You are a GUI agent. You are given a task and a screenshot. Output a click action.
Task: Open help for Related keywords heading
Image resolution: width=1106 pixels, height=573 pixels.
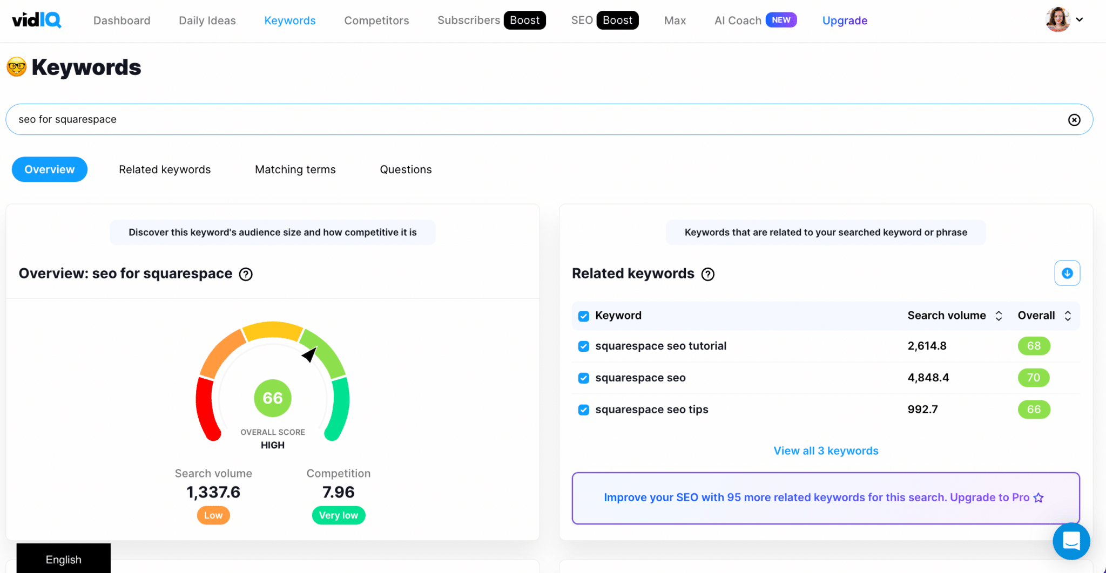[x=707, y=274]
